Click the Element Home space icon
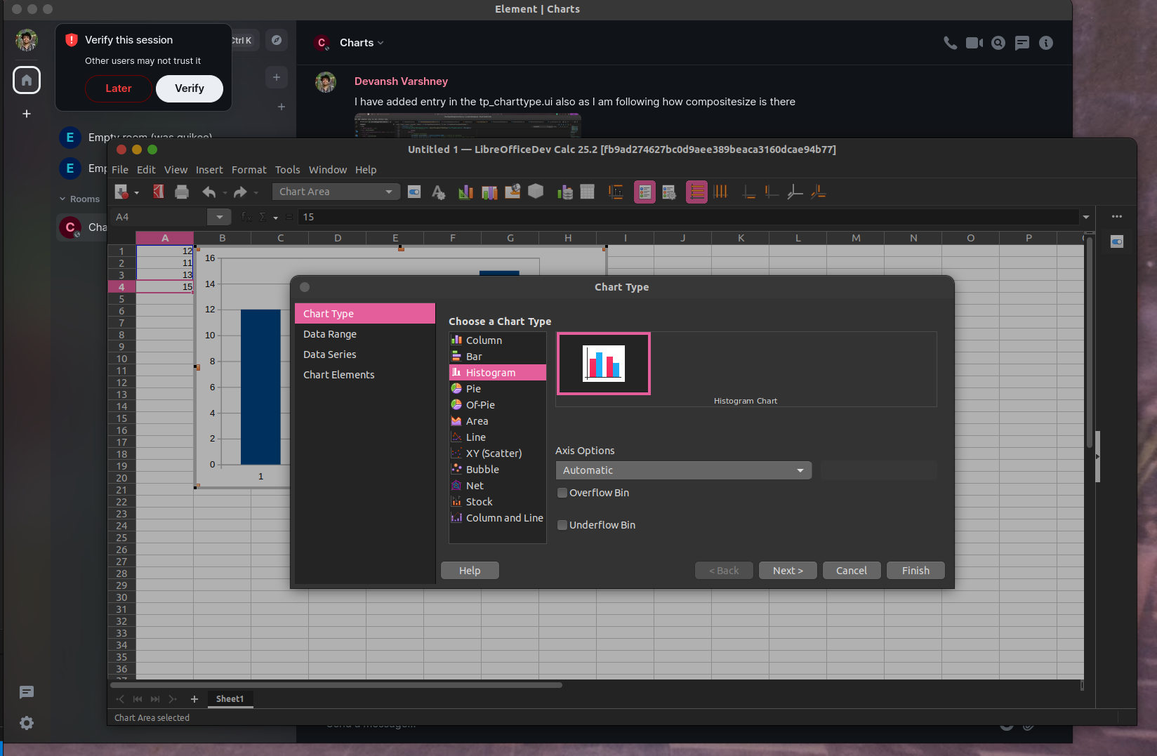Screen dimensions: 1157x756 coord(27,80)
